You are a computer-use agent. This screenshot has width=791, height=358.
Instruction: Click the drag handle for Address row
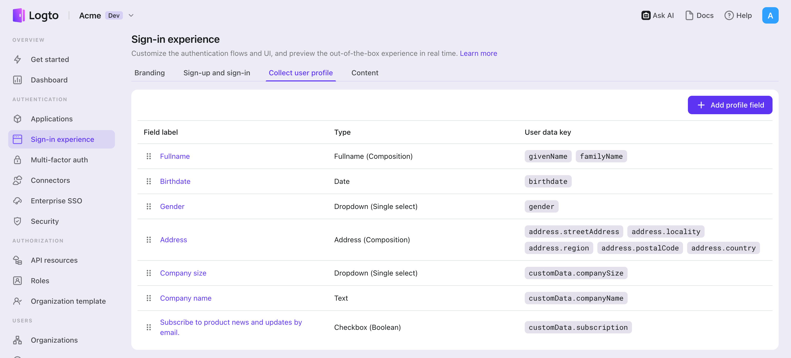pyautogui.click(x=149, y=240)
